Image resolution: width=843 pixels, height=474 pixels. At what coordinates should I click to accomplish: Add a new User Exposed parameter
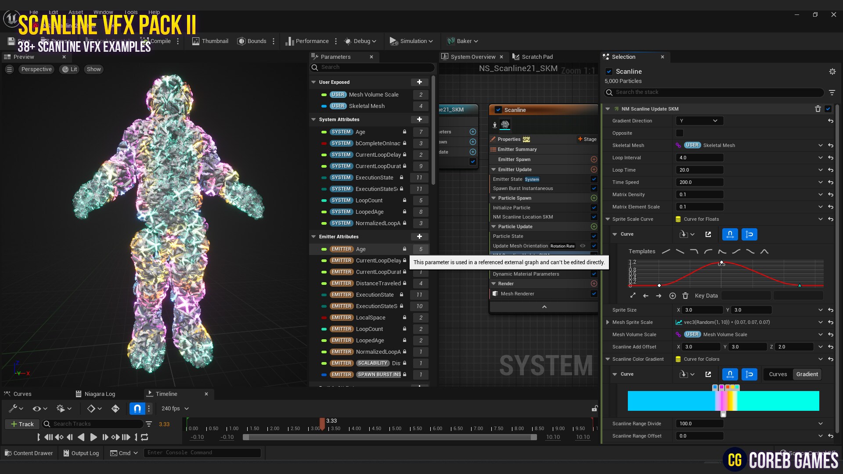419,82
